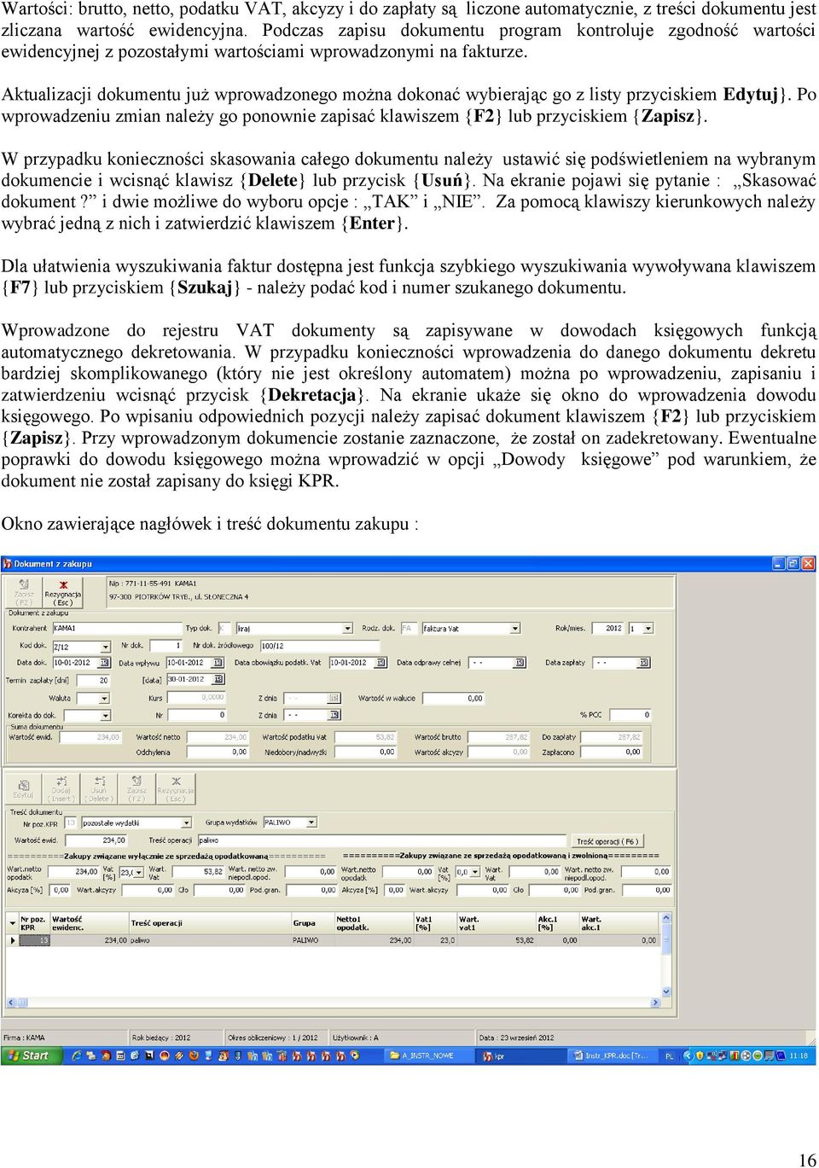Viewport: 819px width, 1168px height.
Task: Open calendar picker for Data dok.
Action: pos(105,663)
